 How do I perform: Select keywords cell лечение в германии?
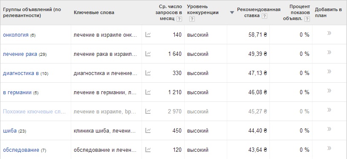click(x=105, y=92)
